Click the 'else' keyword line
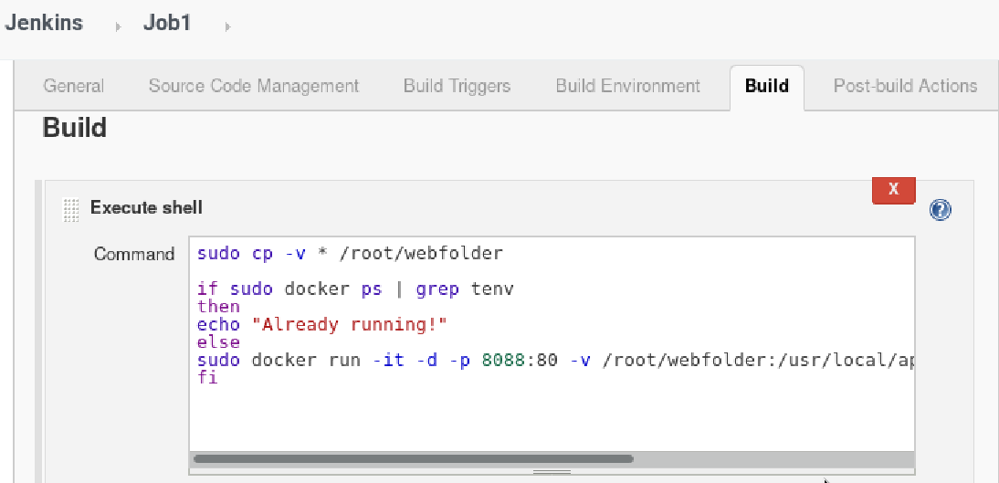Screen dimensions: 999x483 (218, 342)
